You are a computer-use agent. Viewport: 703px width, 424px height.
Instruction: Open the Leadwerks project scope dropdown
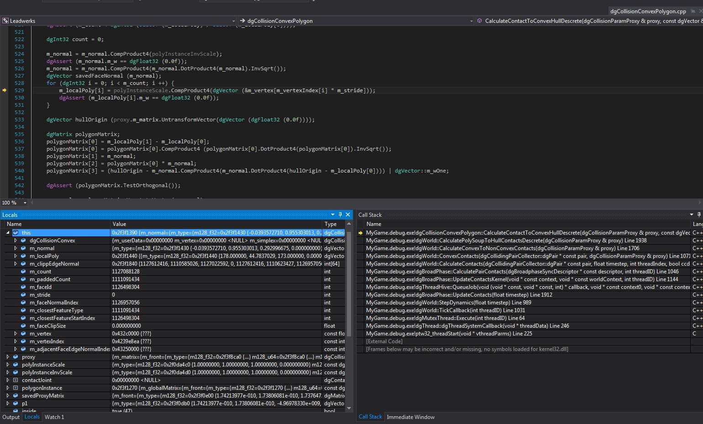233,21
